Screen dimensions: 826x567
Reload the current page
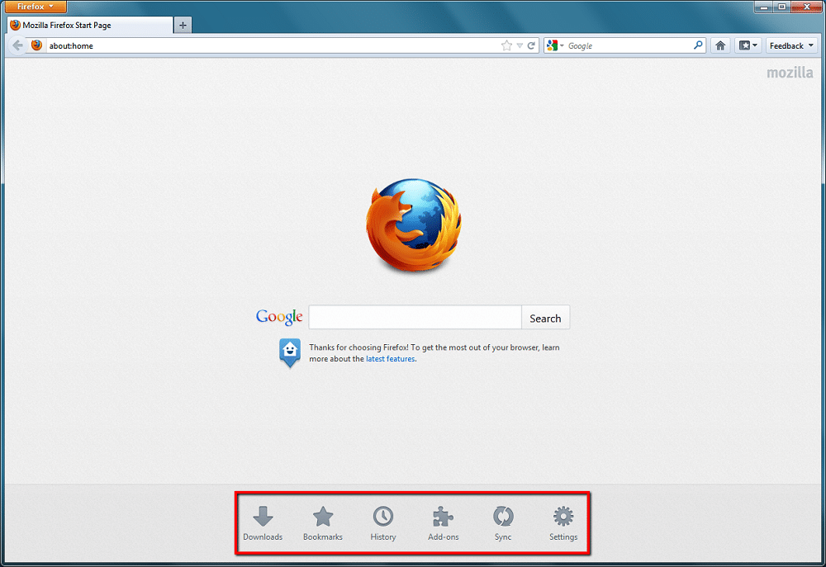[531, 45]
